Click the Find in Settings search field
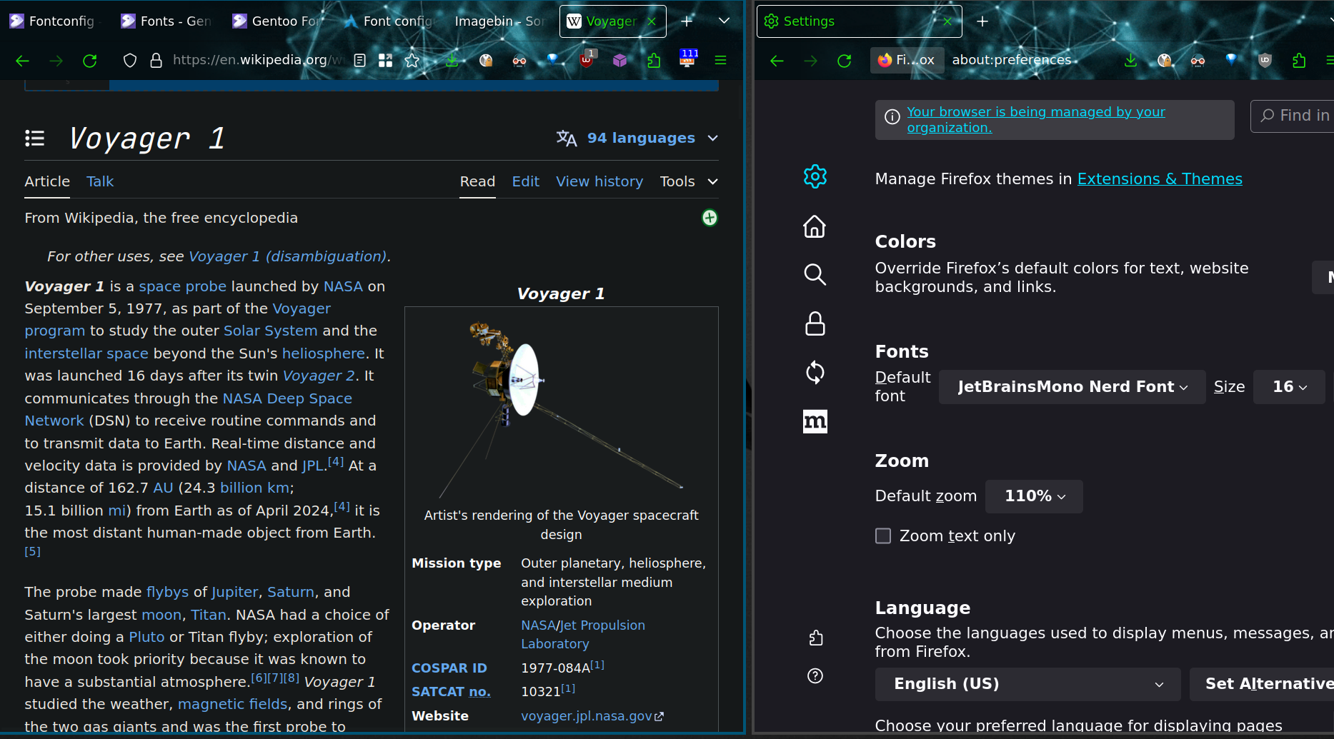Viewport: 1334px width, 739px height. point(1293,116)
